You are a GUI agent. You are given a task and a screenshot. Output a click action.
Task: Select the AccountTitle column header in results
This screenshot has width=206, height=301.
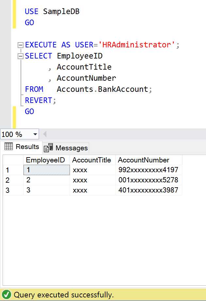pos(92,160)
